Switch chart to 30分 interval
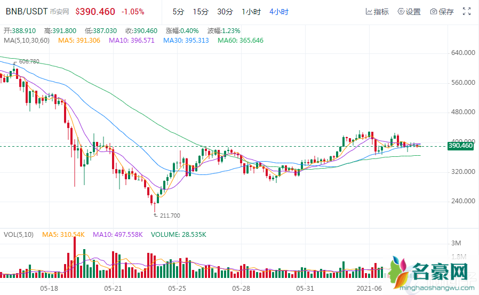The width and height of the screenshot is (479, 295). pyautogui.click(x=225, y=12)
